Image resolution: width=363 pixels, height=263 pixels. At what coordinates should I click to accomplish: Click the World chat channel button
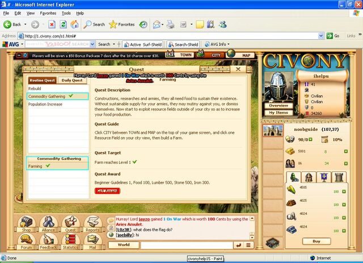(124, 245)
